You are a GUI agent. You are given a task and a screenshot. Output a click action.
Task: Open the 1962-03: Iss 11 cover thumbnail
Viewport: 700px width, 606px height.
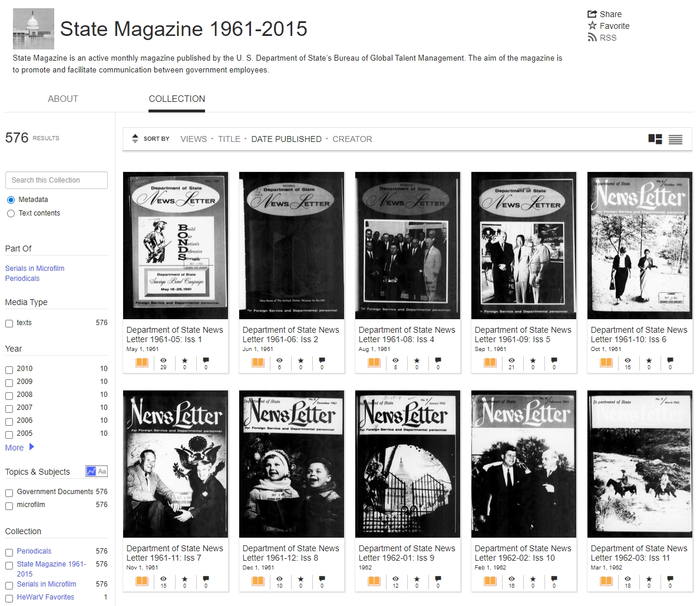(640, 464)
